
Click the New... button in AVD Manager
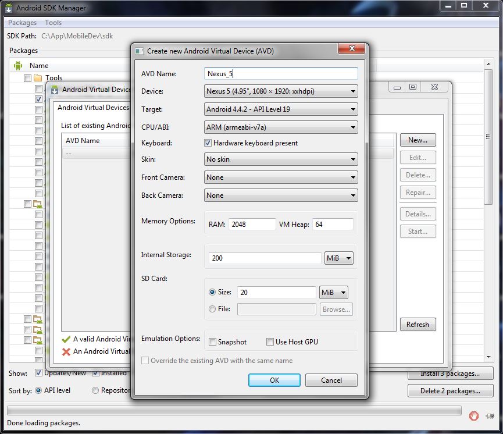point(418,140)
